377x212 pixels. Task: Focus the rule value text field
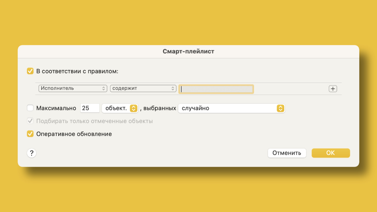pos(216,89)
